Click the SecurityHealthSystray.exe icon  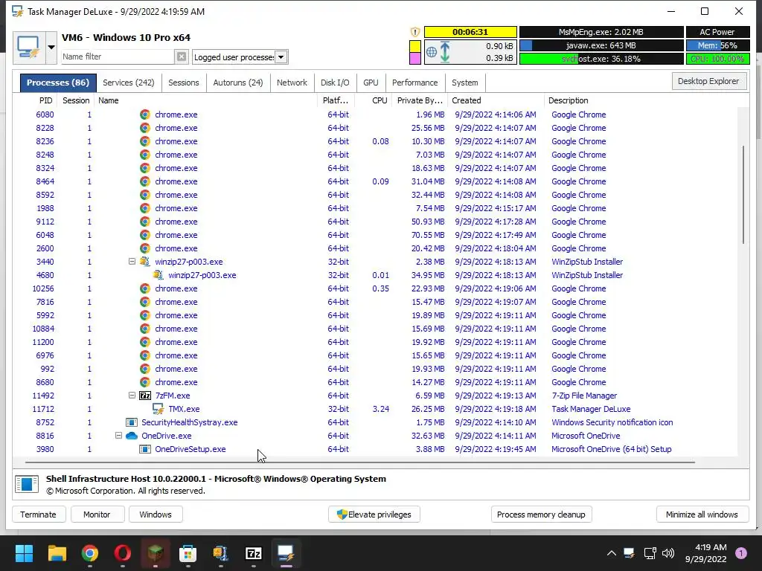131,422
